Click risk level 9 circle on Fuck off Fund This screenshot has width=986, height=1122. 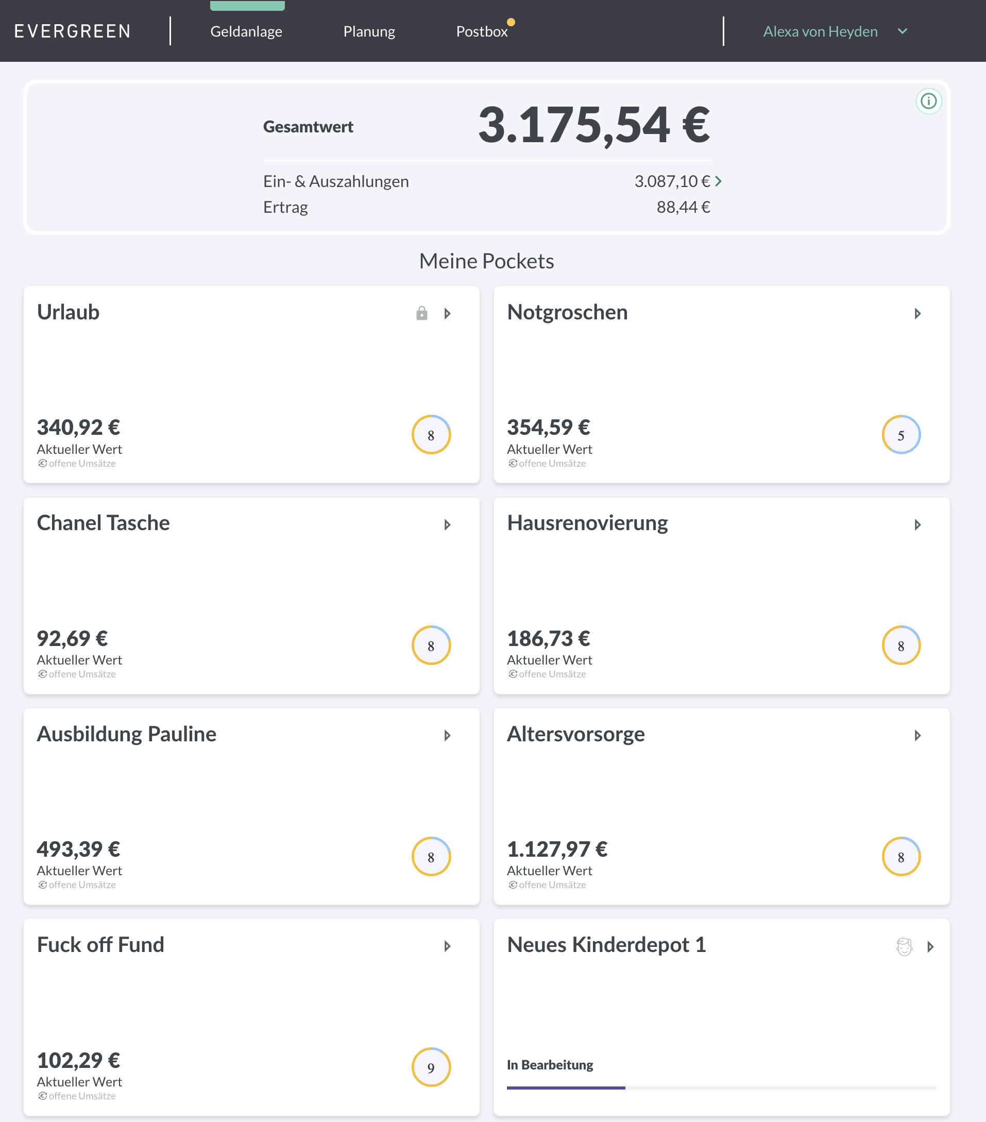[x=431, y=1067]
